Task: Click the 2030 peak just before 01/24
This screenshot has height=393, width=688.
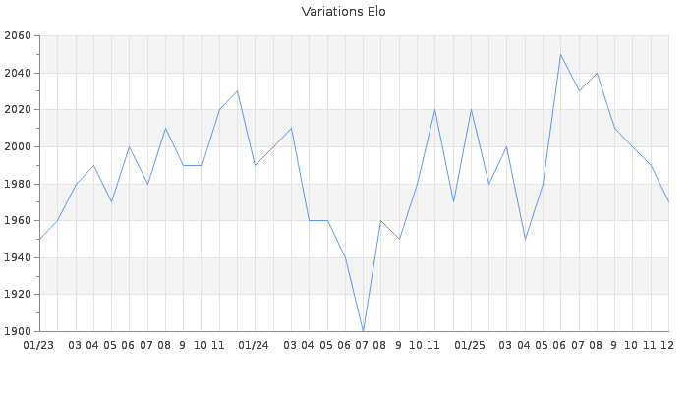Action: [237, 91]
